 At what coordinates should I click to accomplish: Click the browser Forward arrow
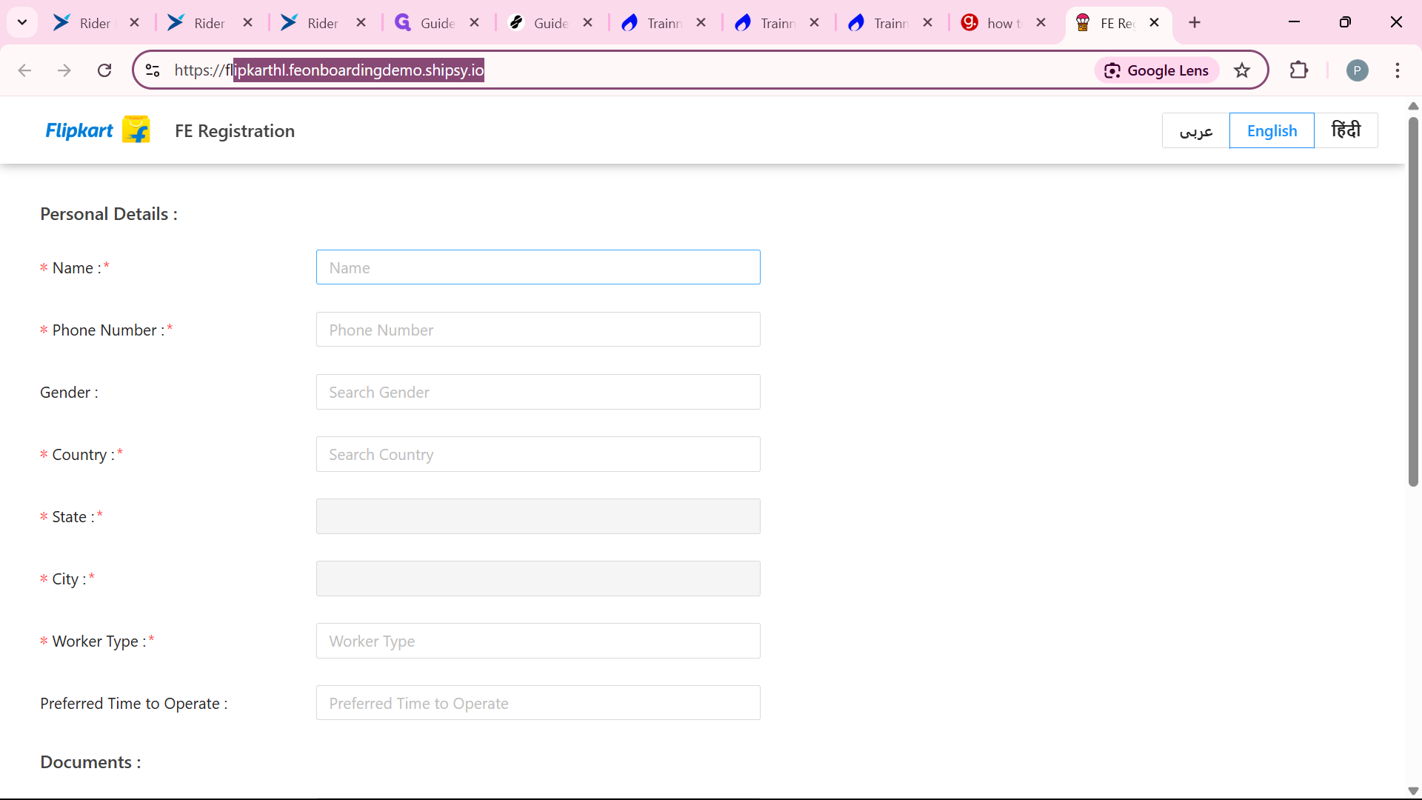(x=64, y=70)
